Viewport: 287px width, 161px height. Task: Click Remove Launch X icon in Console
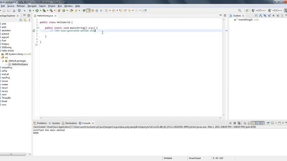[235, 123]
